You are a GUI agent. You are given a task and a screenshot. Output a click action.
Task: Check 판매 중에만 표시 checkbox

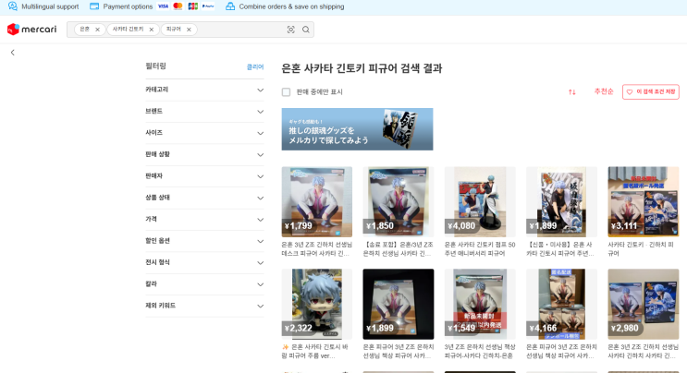pyautogui.click(x=286, y=91)
